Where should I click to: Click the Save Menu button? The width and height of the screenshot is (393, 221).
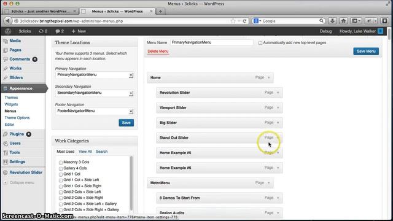pyautogui.click(x=366, y=51)
